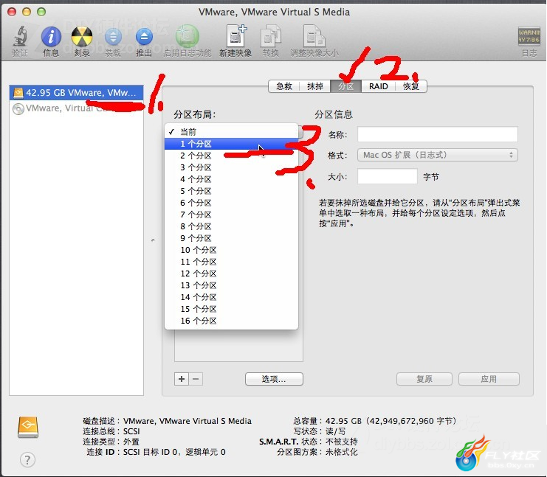Select the VMware Virtual CD drive
547x477 pixels.
point(76,108)
